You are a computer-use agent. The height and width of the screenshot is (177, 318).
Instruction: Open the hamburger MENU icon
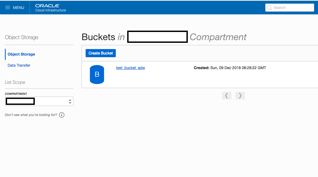[8, 8]
